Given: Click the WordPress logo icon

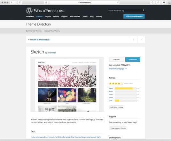Looking at the screenshot, I should (x=29, y=11).
